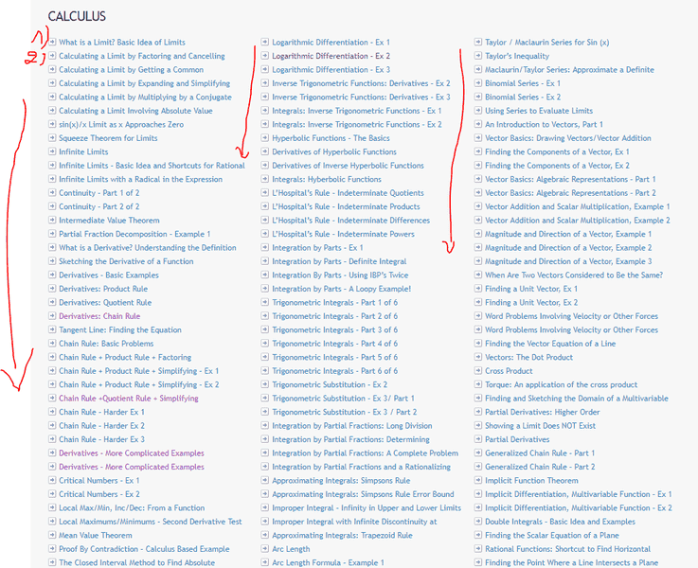Click the arrow icon next to "Binomial Series - Ex 1"
This screenshot has height=568, width=698.
point(478,83)
